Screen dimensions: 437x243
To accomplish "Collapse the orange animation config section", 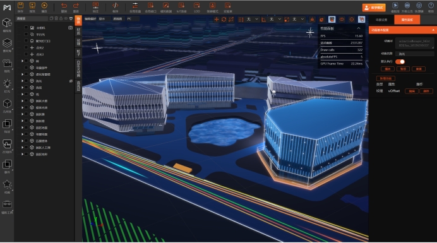I will coord(433,30).
